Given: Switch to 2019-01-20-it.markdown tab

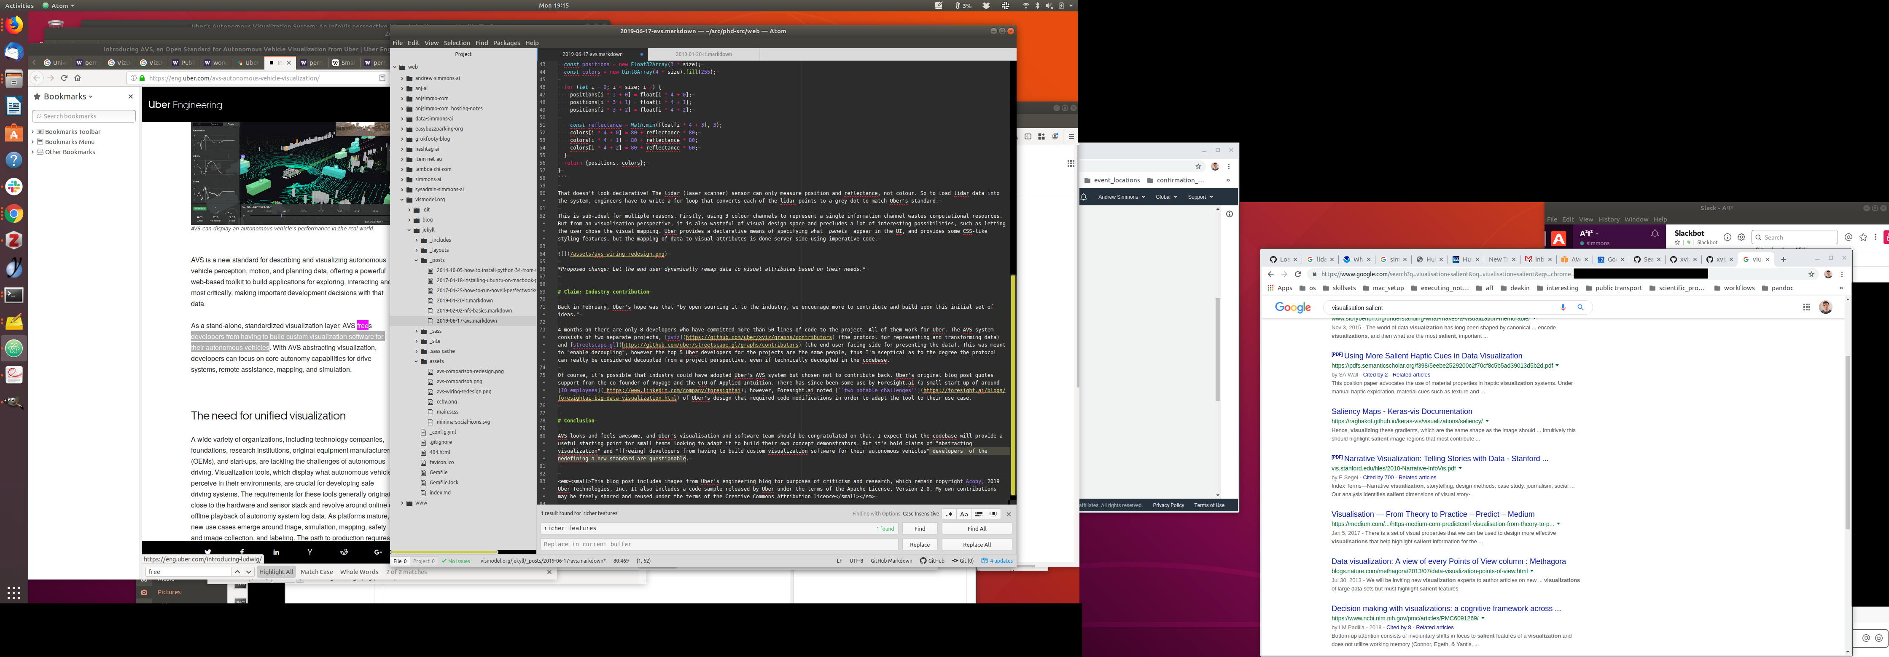Looking at the screenshot, I should (703, 54).
